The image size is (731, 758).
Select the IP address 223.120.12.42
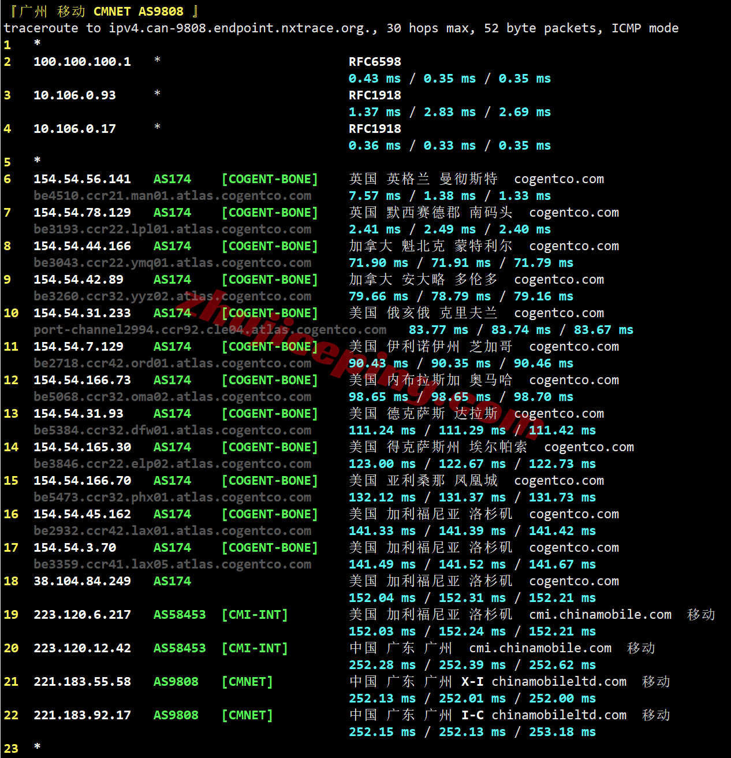click(82, 648)
